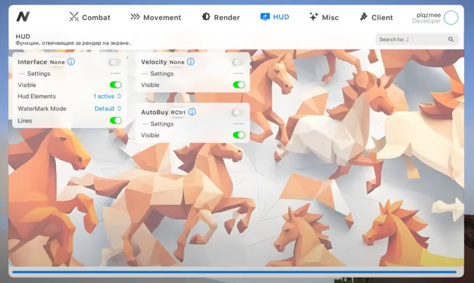Enable the Velocity module toggle
474x283 pixels.
238,62
